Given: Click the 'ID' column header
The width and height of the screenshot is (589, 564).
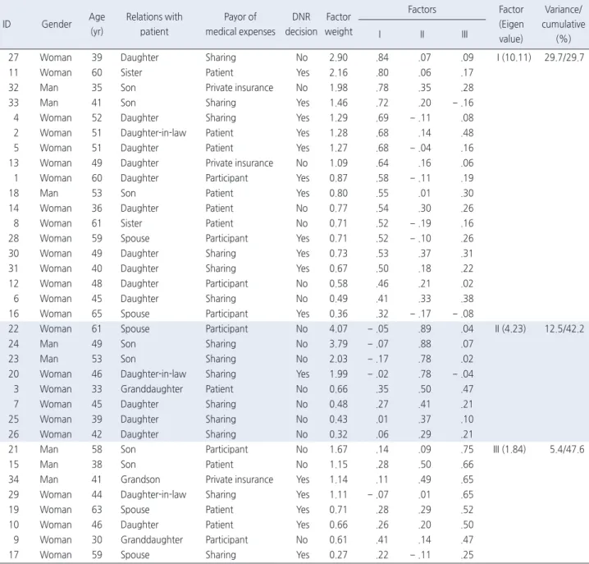Looking at the screenshot, I should 7,25.
